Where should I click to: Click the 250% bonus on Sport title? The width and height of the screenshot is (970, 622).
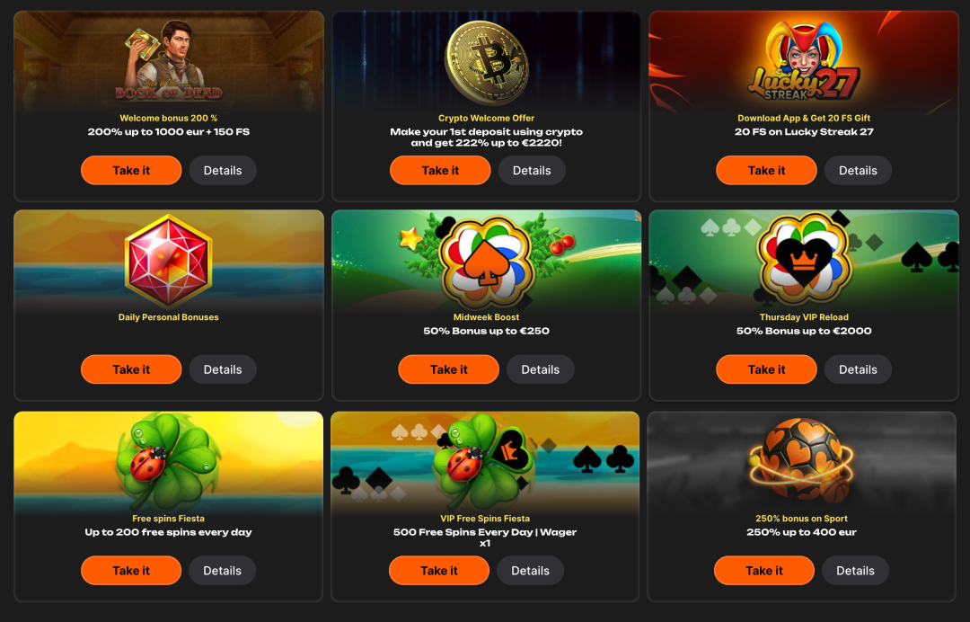click(x=802, y=519)
